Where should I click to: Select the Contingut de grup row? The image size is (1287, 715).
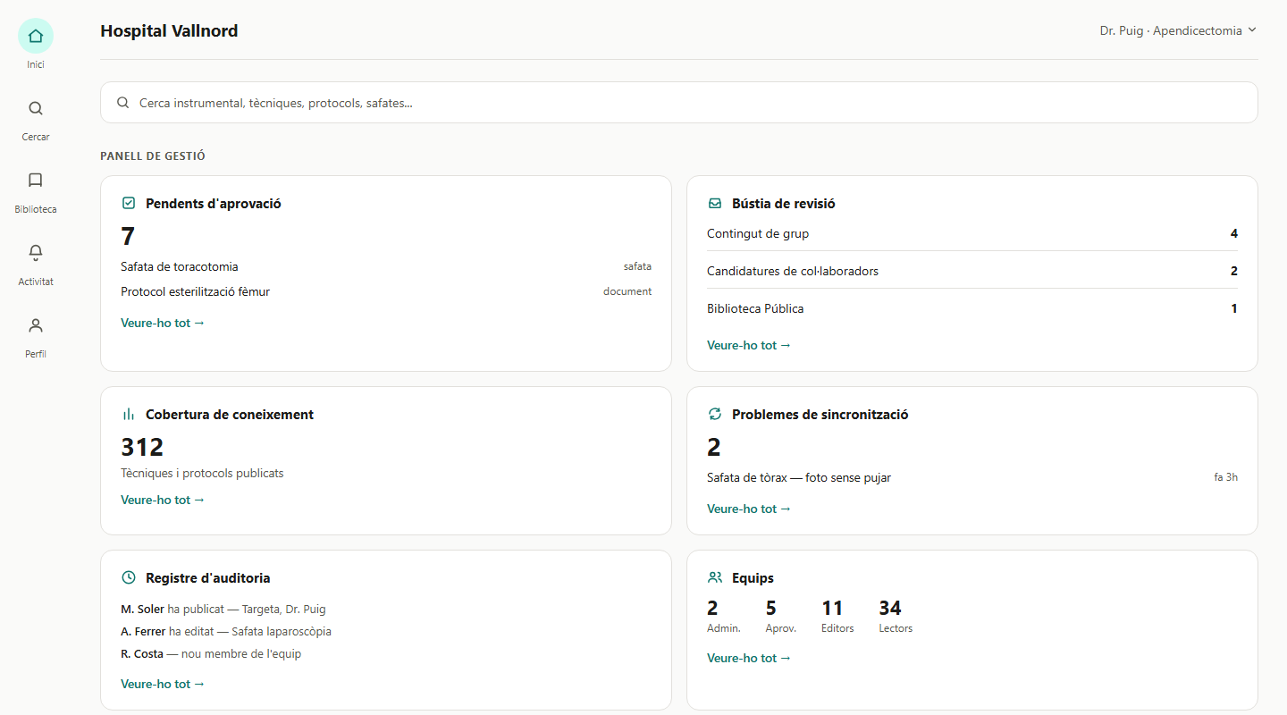[972, 233]
